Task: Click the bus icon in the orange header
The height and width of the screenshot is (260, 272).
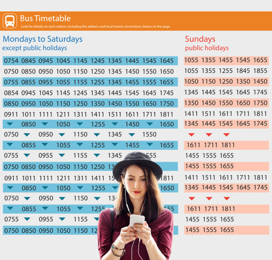Action: coord(10,21)
